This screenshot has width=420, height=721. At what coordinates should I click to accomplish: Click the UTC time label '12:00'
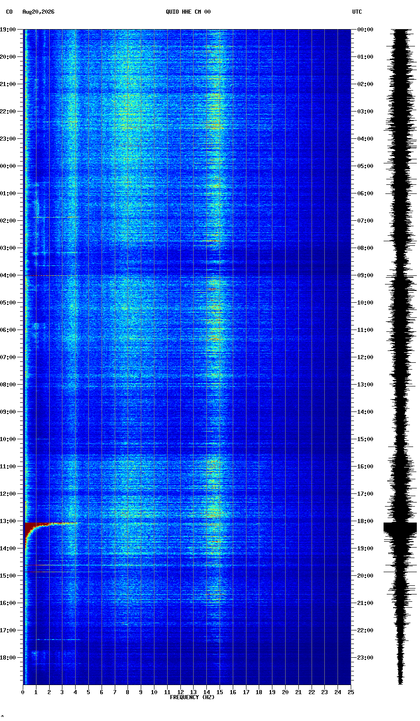pyautogui.click(x=365, y=357)
